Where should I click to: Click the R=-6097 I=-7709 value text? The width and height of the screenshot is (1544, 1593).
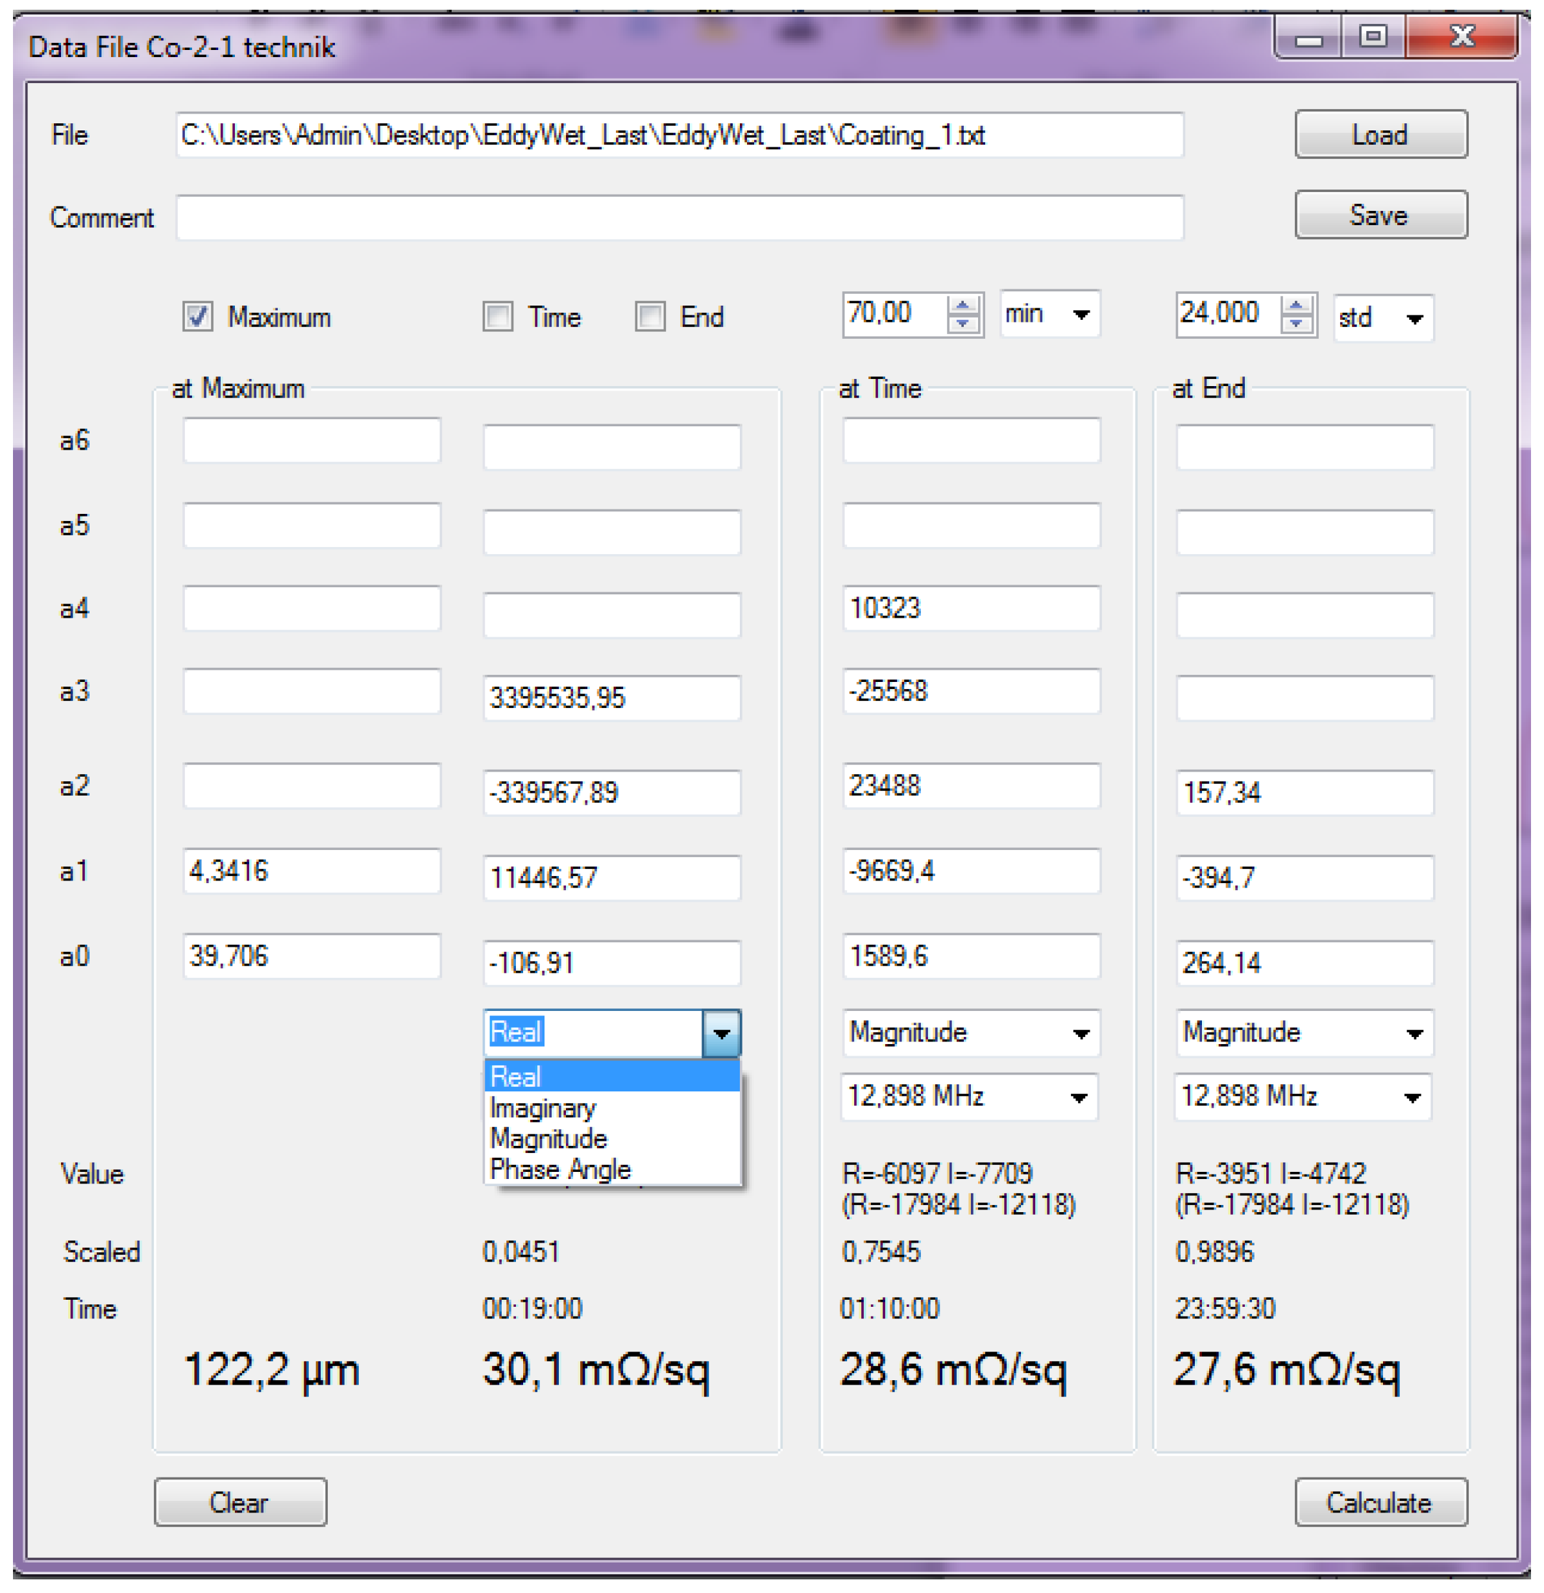pyautogui.click(x=937, y=1174)
